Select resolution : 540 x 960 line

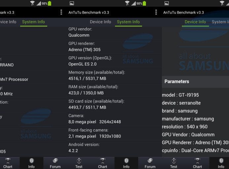click(185, 127)
